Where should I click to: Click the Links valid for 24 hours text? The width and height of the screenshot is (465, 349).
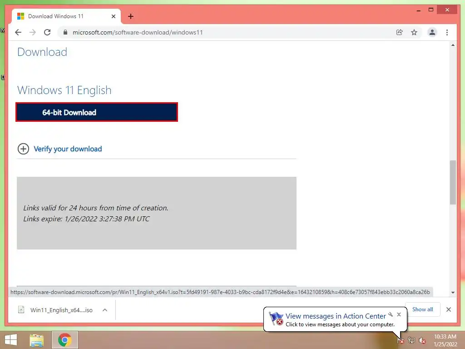[96, 208]
